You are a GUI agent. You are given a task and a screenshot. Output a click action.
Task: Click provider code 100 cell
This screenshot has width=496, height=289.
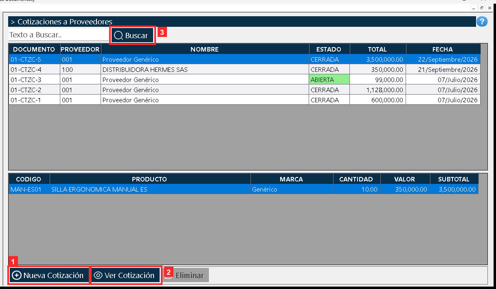[x=80, y=69]
